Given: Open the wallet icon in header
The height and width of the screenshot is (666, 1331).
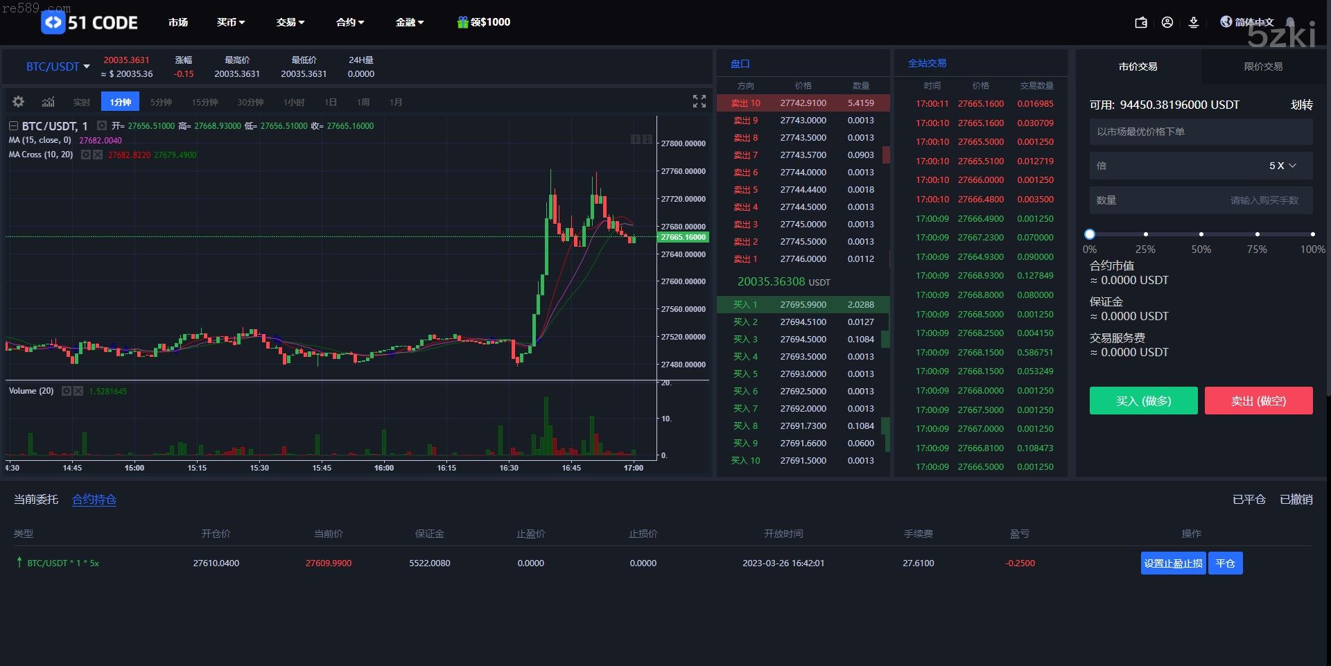Looking at the screenshot, I should pos(1140,22).
